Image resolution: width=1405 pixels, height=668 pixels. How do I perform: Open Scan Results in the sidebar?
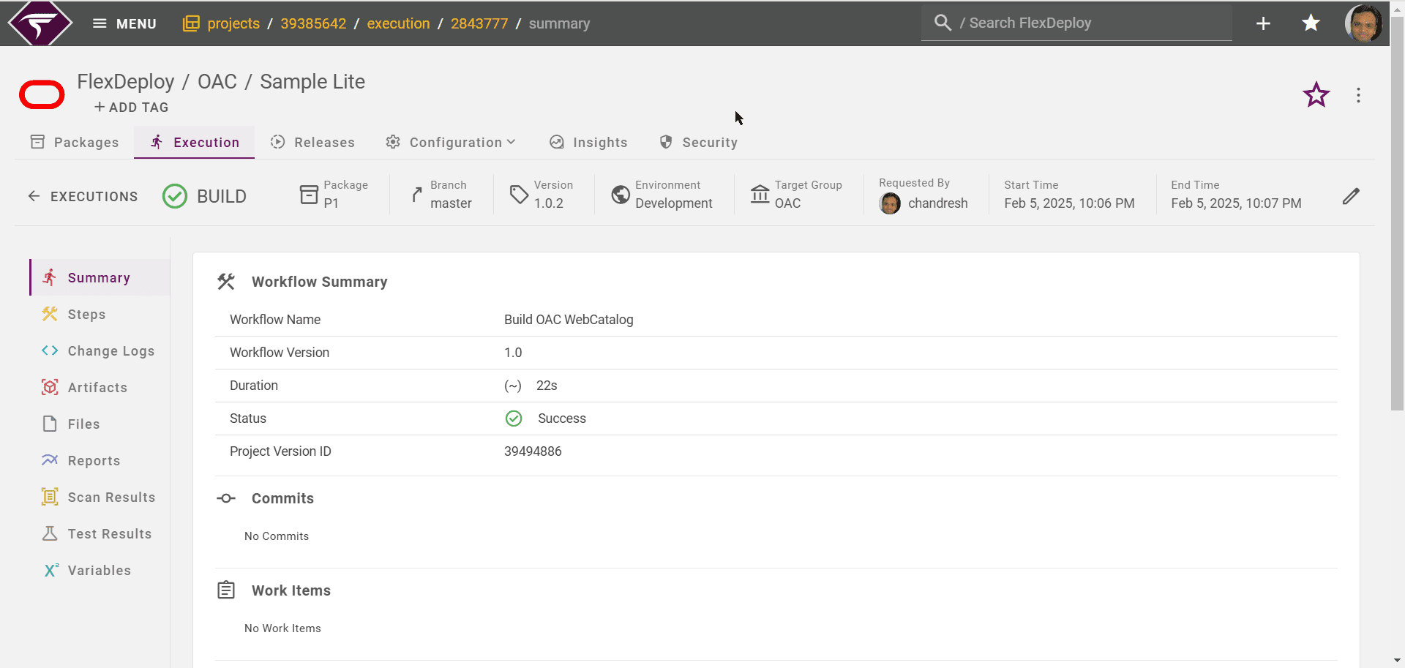click(100, 497)
